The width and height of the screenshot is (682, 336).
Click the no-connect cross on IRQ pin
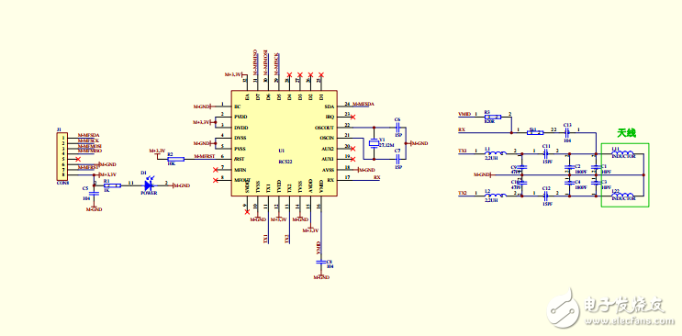point(352,118)
